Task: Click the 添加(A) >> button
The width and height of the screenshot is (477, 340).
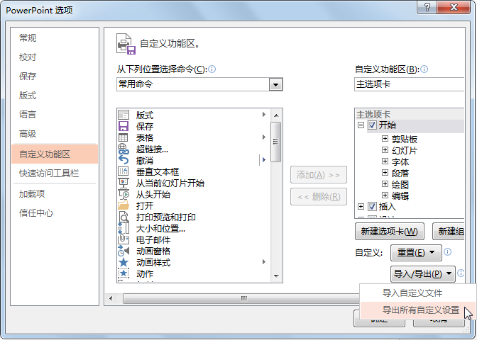Action: (x=319, y=175)
